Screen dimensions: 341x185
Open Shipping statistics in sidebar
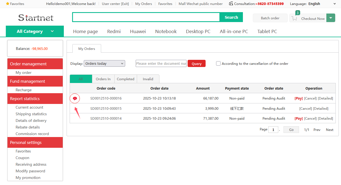[31, 114]
